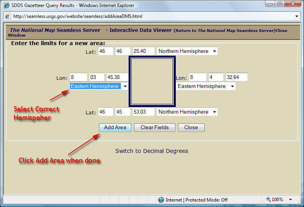Click bottom latitude minutes field 45
Image resolution: width=304 pixels, height=207 pixels.
point(123,112)
